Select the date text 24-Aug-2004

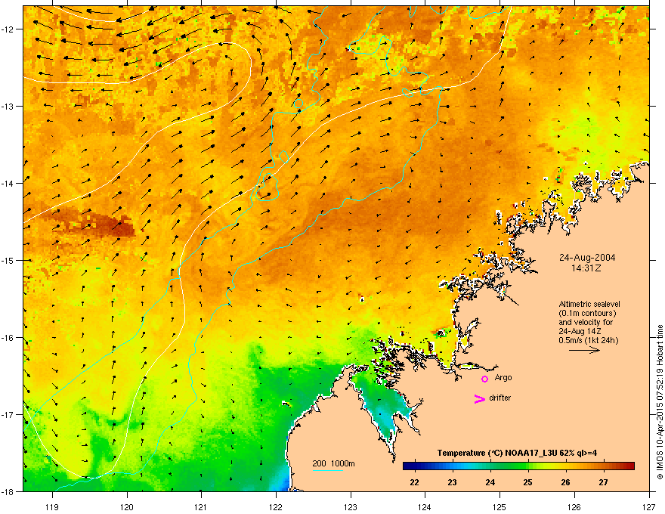587,258
